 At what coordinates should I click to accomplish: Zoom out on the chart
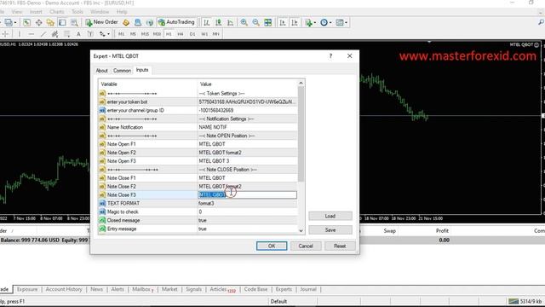[x=255, y=23]
